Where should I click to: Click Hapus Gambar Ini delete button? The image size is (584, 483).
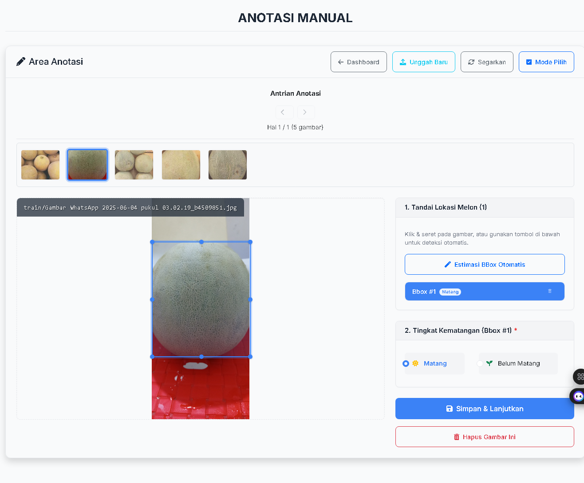[485, 437]
